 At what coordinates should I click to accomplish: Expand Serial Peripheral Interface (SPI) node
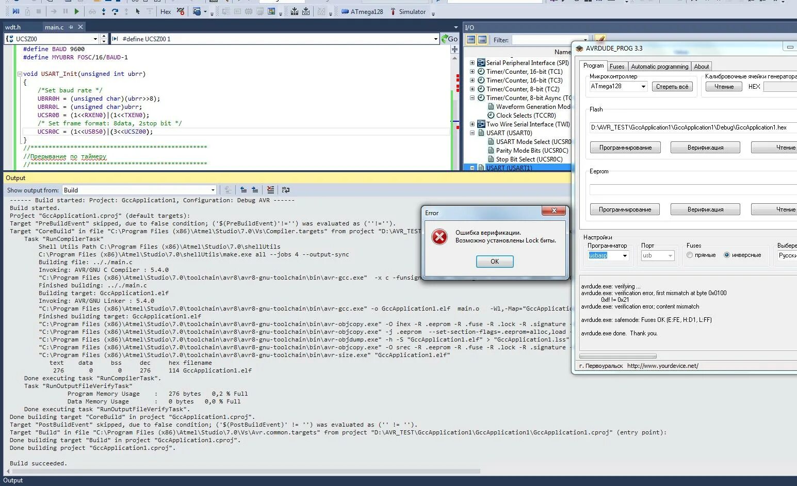coord(472,63)
